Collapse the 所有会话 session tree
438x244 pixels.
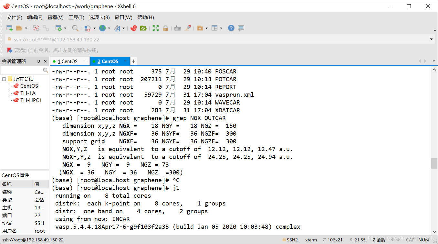tap(3, 79)
